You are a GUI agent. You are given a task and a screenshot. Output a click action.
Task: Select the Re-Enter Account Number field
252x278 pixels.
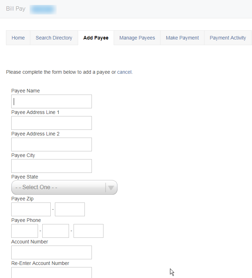51,273
